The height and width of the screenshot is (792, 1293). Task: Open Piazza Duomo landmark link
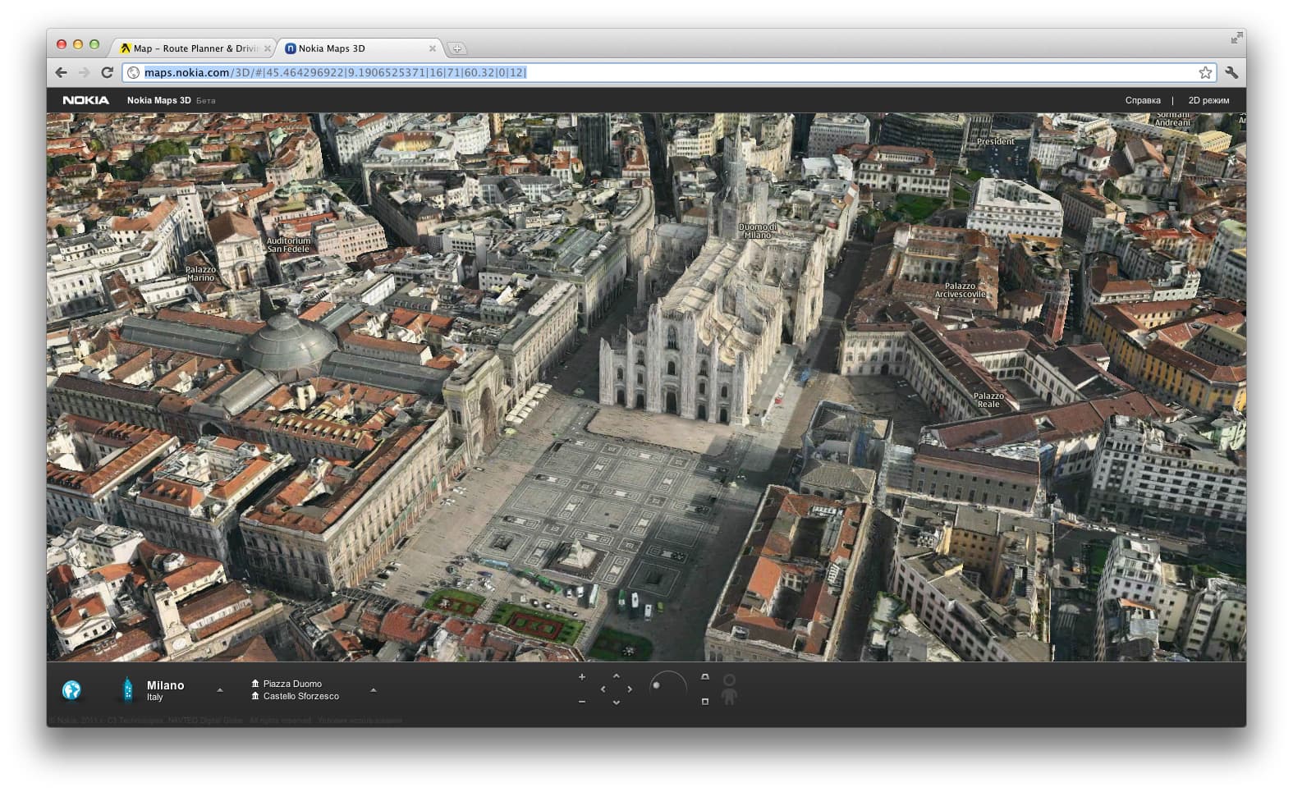pos(292,684)
